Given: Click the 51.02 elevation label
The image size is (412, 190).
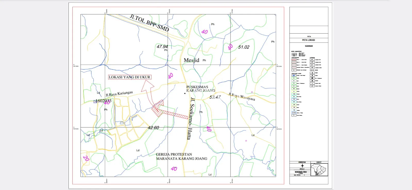Looking at the screenshot, I should coord(244,47).
